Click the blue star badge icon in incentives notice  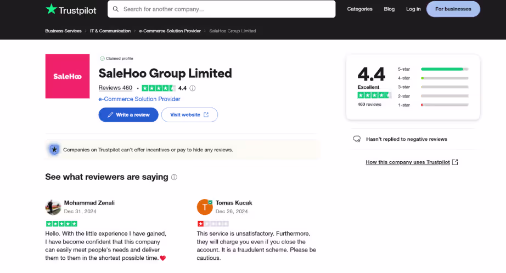pyautogui.click(x=54, y=150)
